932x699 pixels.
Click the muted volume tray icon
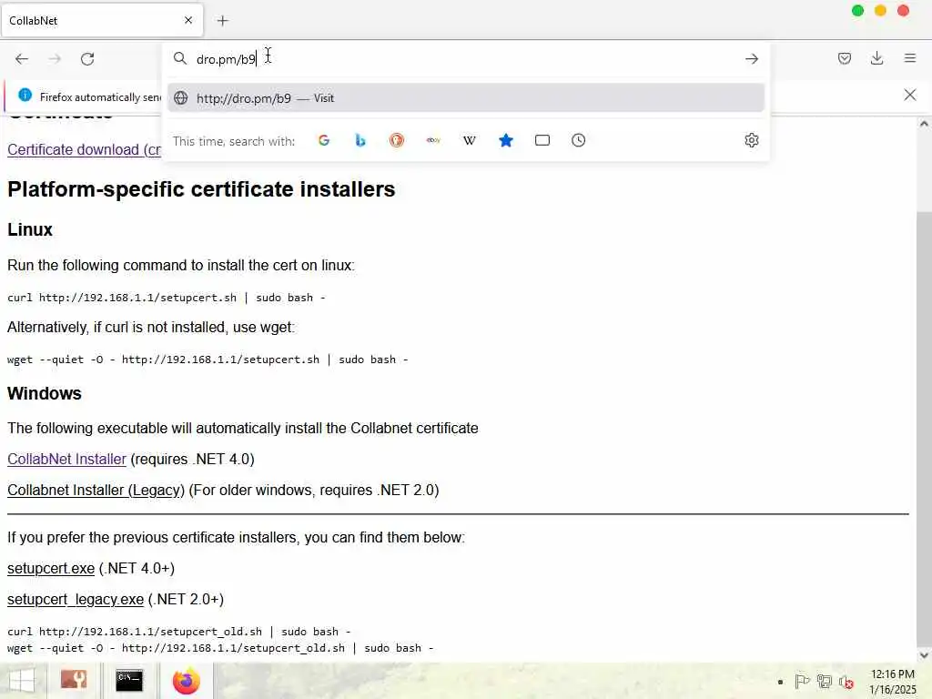846,682
